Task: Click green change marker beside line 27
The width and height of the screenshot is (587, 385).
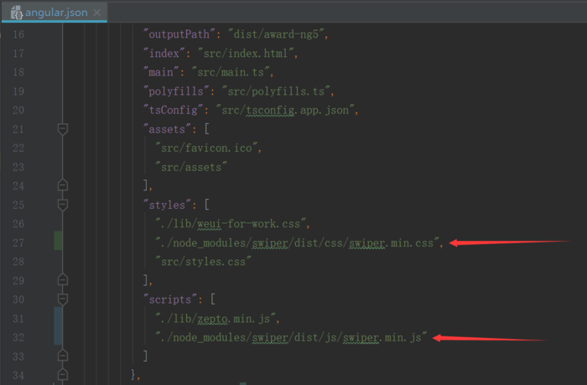Action: point(58,242)
